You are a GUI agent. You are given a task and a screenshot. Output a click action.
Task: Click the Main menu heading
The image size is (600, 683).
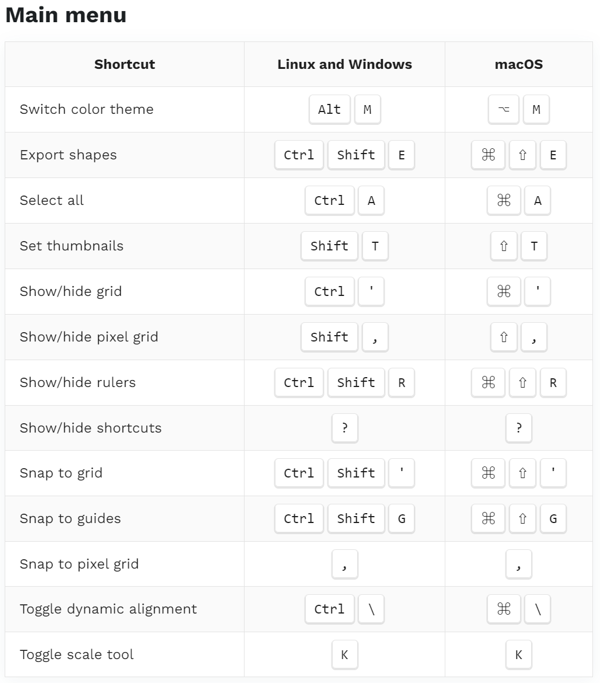66,15
